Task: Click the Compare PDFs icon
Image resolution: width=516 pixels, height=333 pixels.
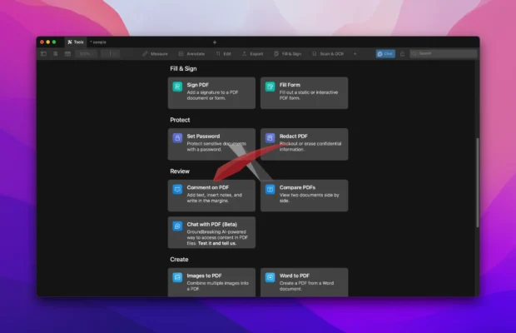Action: tap(270, 190)
